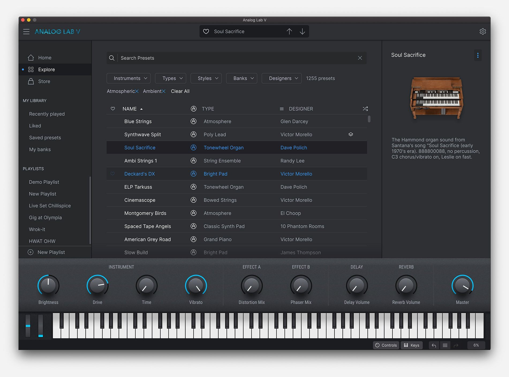Click the Master volume knob
The height and width of the screenshot is (377, 509).
(x=462, y=286)
